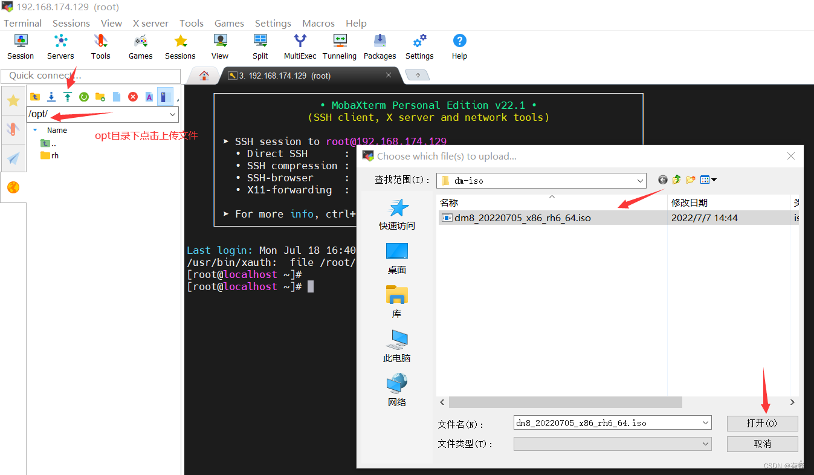Open the Terminal menu
This screenshot has height=475, width=814.
(22, 23)
